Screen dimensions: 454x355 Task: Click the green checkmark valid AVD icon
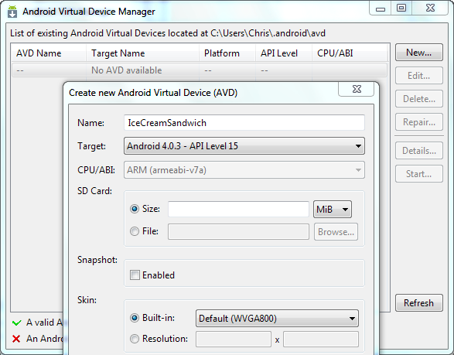pyautogui.click(x=17, y=323)
